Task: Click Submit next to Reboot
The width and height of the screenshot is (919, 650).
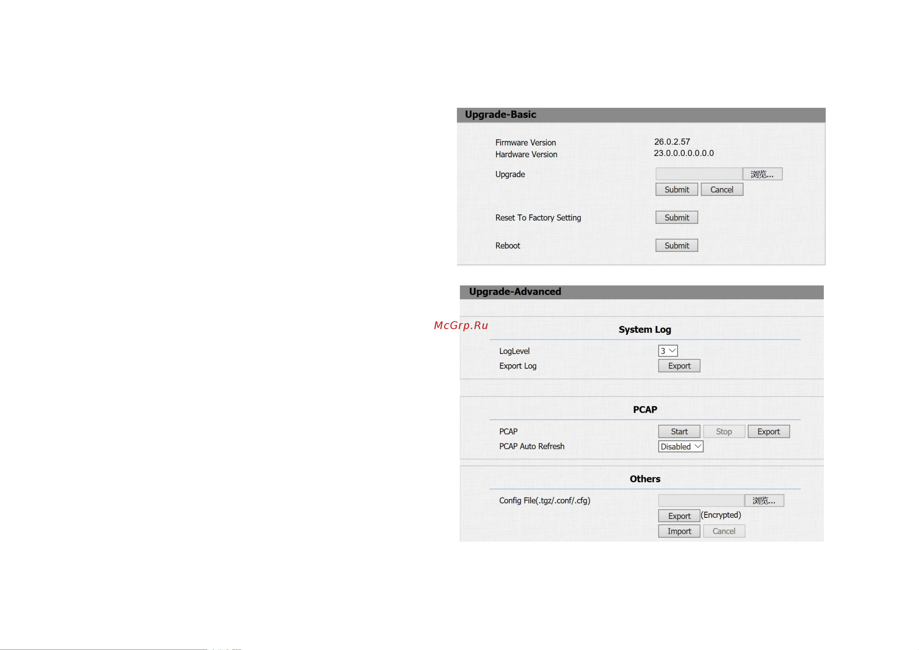Action: [676, 246]
